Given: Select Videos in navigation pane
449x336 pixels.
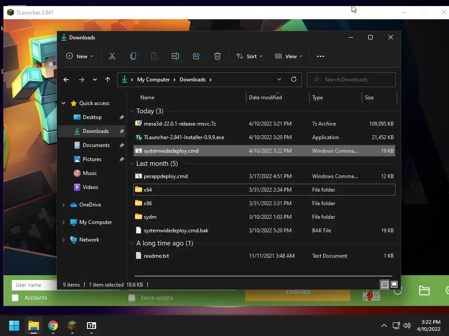Looking at the screenshot, I should pyautogui.click(x=92, y=187).
